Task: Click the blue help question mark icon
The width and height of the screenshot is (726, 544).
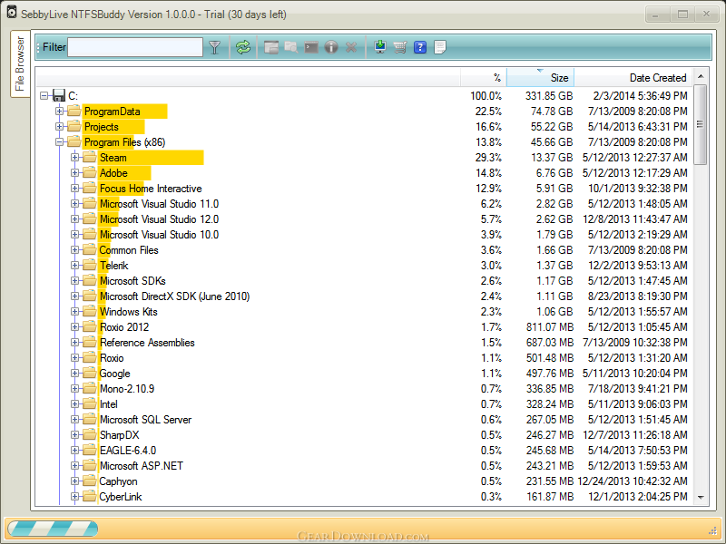Action: click(420, 47)
